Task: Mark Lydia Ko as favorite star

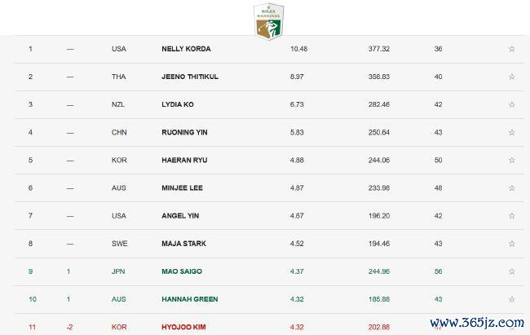Action: click(512, 104)
